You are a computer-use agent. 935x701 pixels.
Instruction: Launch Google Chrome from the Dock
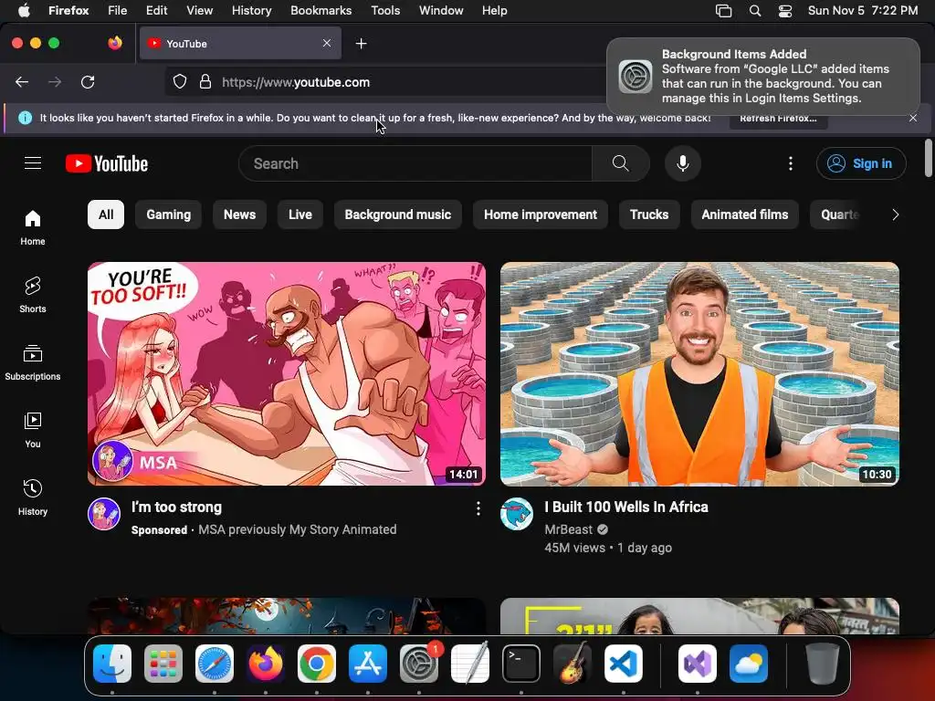click(x=317, y=664)
